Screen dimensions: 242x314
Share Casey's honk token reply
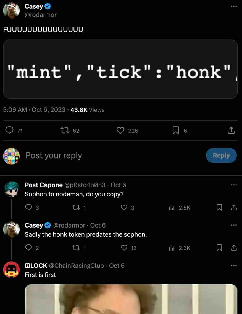(234, 248)
